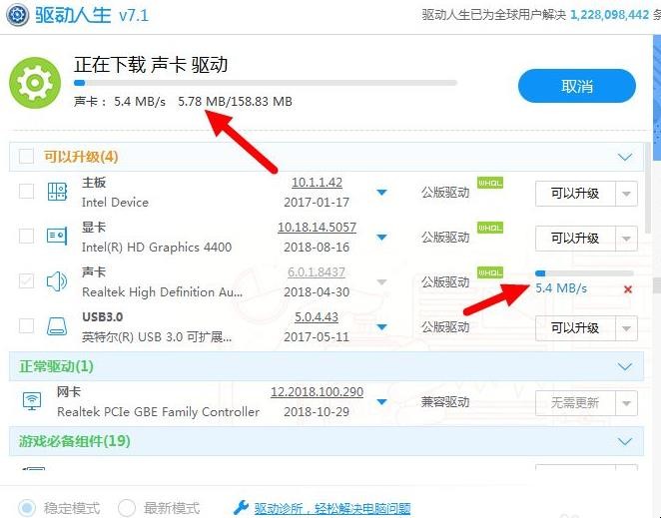The image size is (661, 518).
Task: Cancel 声卡 download with red X
Action: tap(628, 289)
